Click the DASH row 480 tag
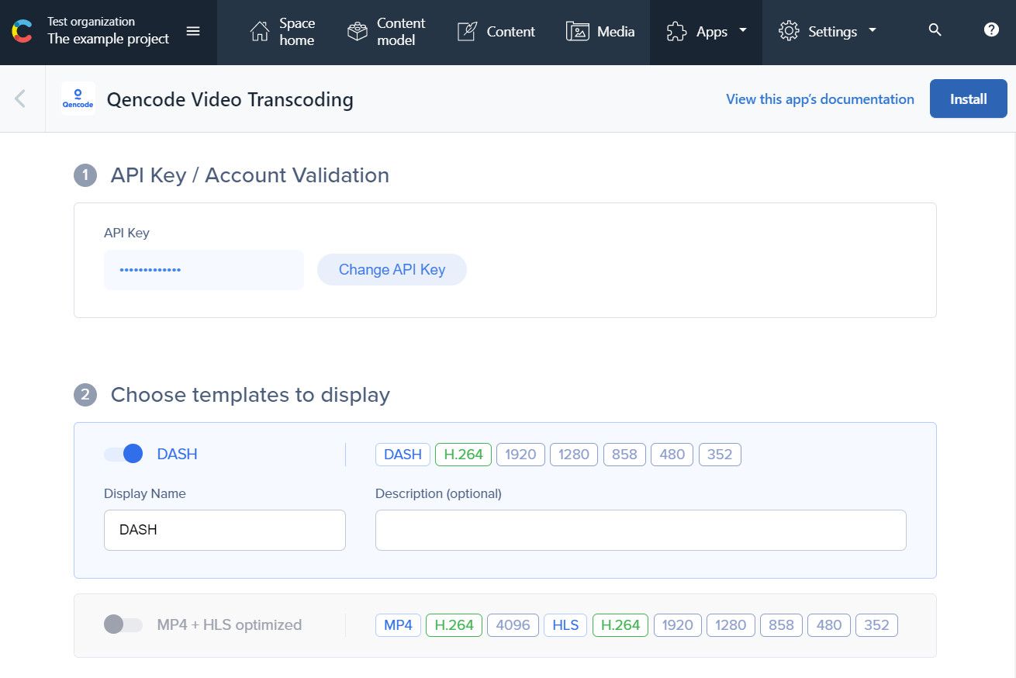The width and height of the screenshot is (1016, 678). pyautogui.click(x=672, y=454)
